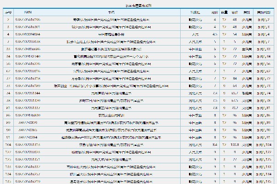Select the serial number cell 4
This screenshot has width=277, height=184.
(8, 34)
